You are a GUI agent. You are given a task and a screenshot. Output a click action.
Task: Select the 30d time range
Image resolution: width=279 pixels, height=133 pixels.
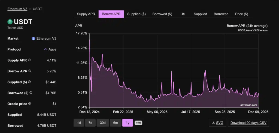tap(103, 123)
